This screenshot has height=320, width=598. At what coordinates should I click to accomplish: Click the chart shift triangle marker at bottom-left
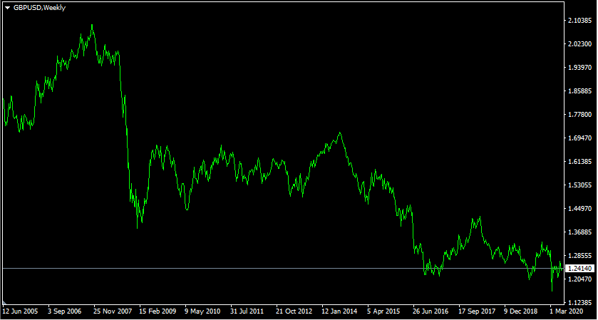coord(4,303)
